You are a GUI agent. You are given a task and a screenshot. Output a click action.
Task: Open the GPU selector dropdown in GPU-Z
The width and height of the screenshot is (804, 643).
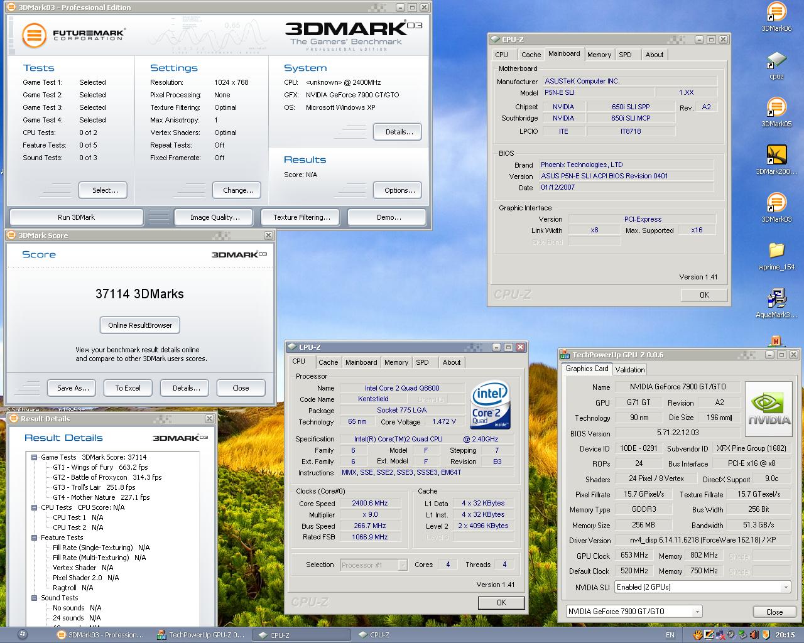pos(697,612)
